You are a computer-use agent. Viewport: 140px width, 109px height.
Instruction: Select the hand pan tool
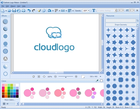[34, 76]
